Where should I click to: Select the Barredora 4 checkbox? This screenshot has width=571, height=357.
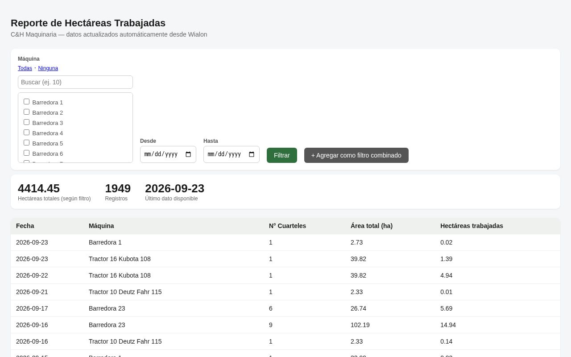point(26,133)
